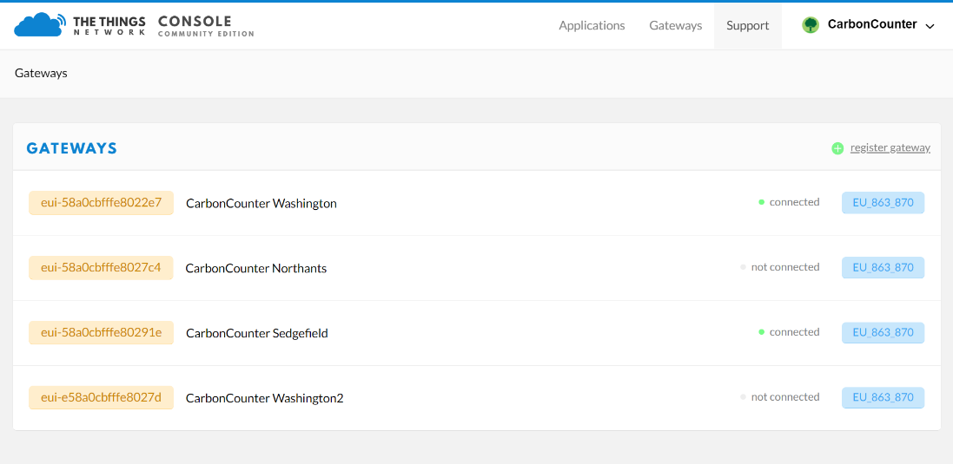This screenshot has height=464, width=953.
Task: Open CarbonCounter Sedgefield gateway
Action: click(256, 333)
